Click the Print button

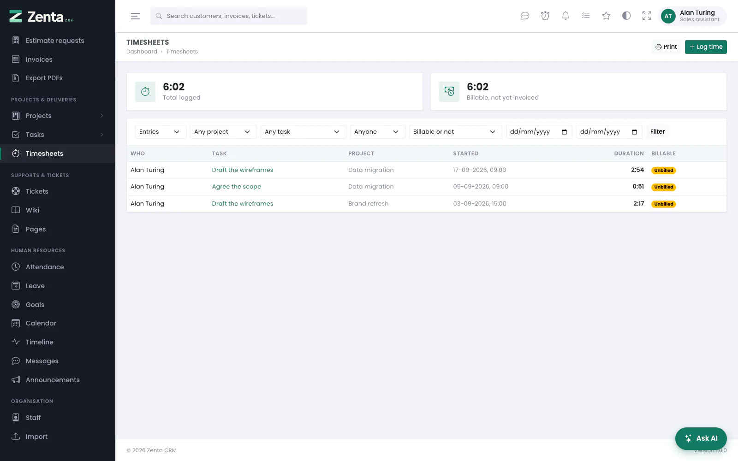click(666, 47)
